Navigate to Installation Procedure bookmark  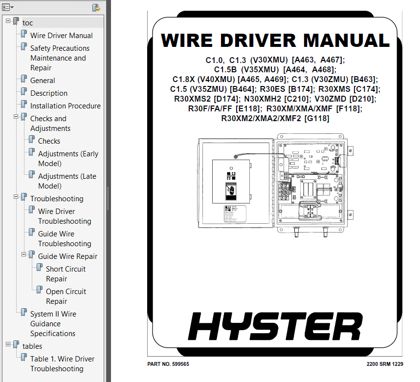point(66,106)
